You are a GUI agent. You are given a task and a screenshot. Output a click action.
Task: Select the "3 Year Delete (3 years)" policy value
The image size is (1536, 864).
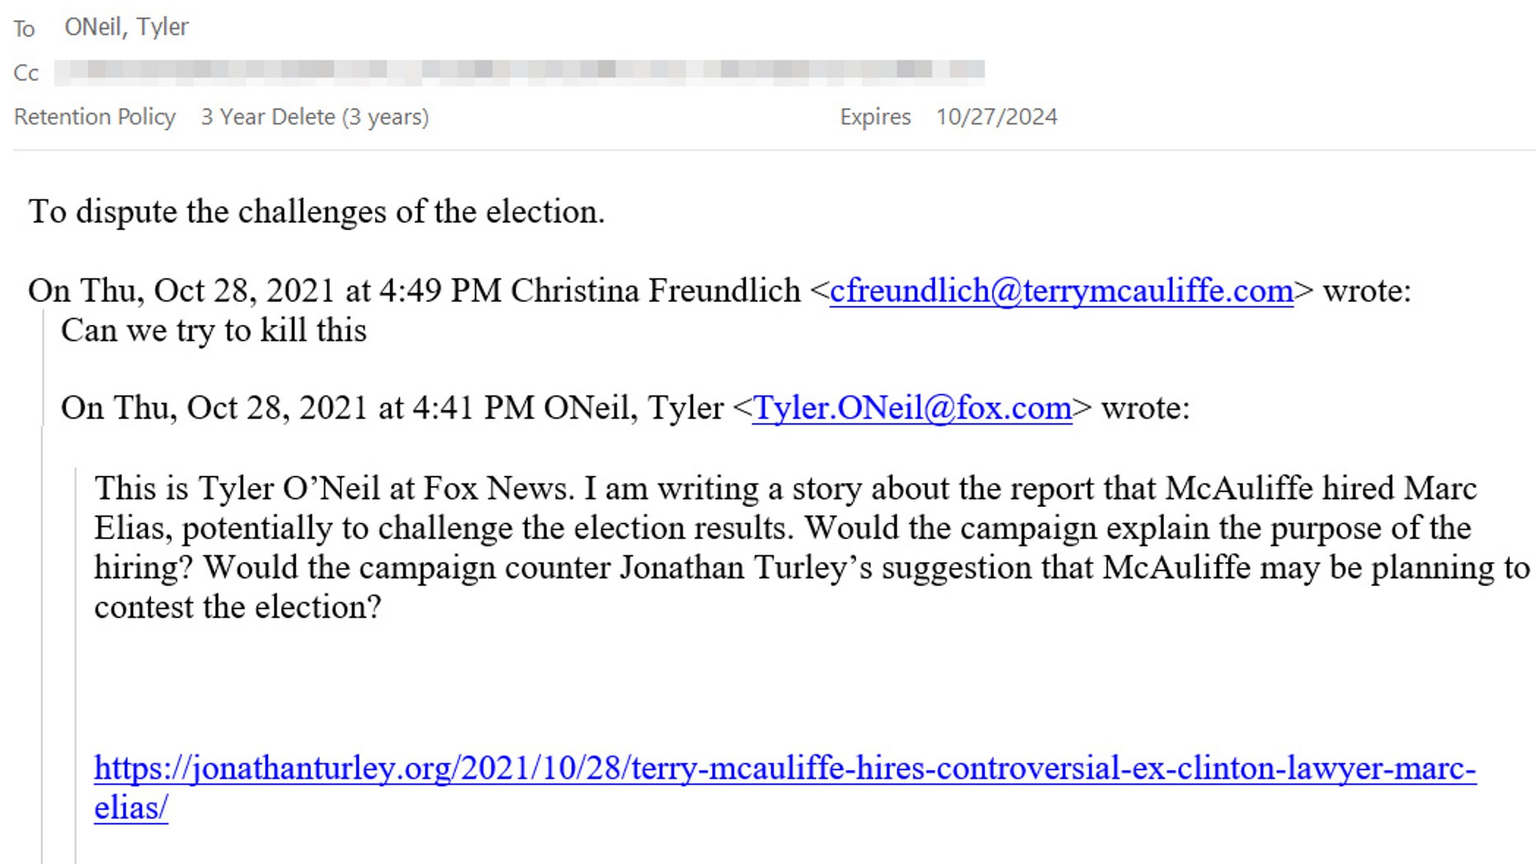[x=314, y=117]
